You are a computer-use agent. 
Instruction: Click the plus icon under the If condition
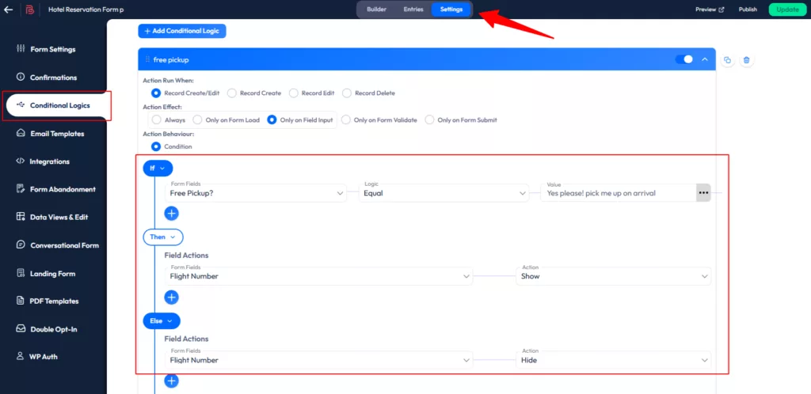pyautogui.click(x=171, y=213)
